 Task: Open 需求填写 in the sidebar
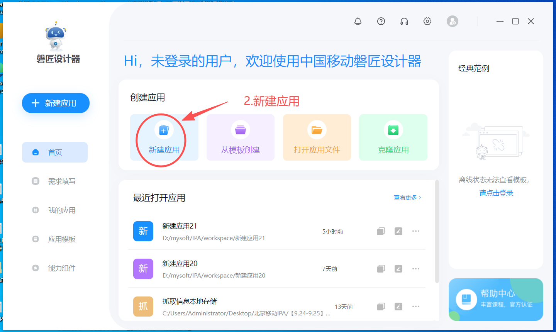click(55, 181)
